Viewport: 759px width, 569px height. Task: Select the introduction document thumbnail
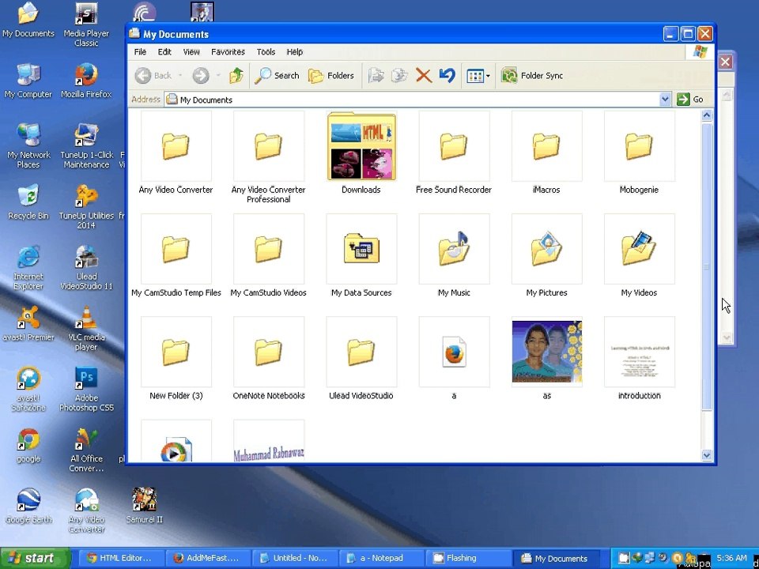[x=639, y=352]
